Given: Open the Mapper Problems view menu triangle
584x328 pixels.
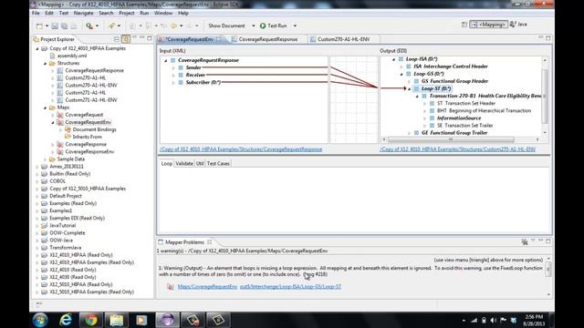Looking at the screenshot, I should pos(533,241).
